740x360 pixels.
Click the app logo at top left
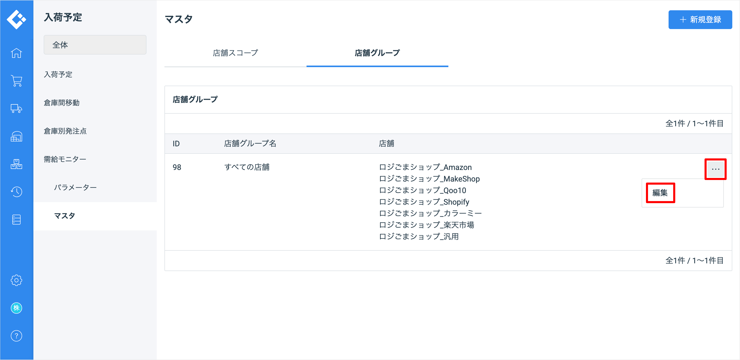click(x=16, y=20)
